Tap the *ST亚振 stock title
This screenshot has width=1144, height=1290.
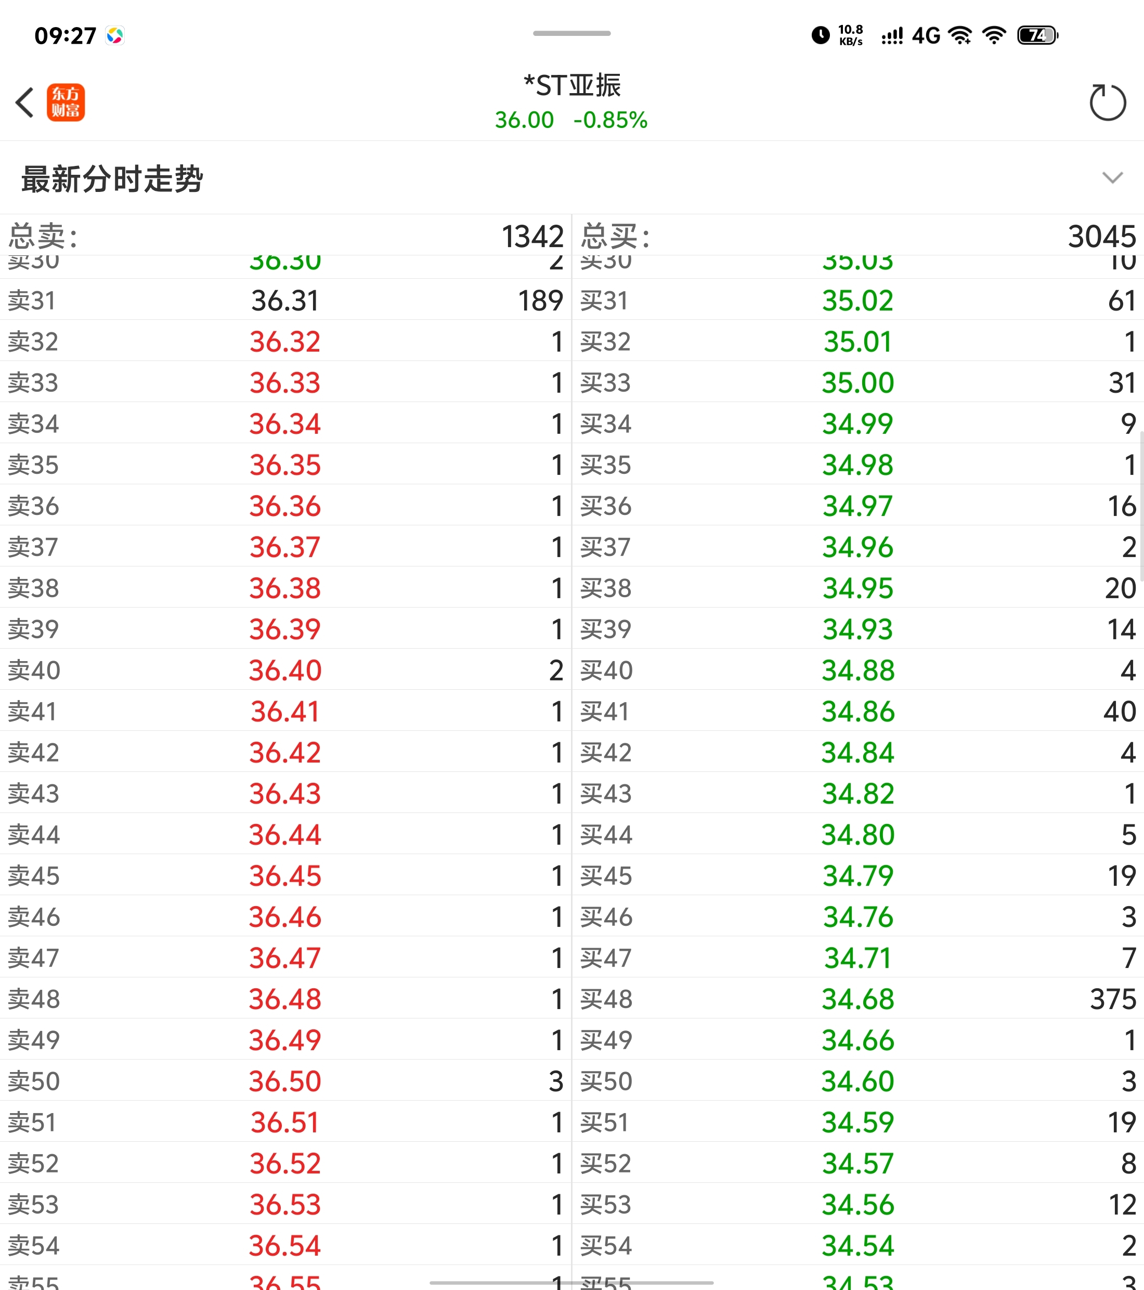(x=571, y=85)
